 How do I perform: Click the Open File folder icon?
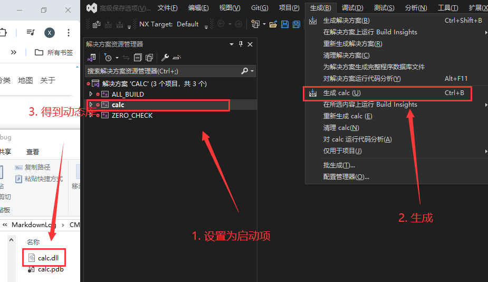[273, 24]
